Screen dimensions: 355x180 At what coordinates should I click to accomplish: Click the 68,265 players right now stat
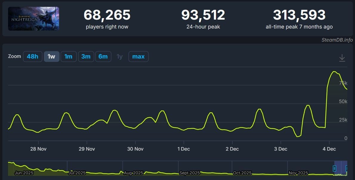pyautogui.click(x=107, y=15)
